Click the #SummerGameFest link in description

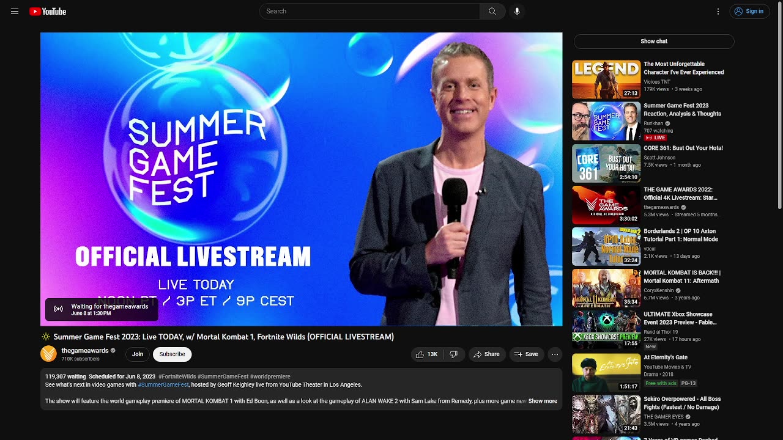pyautogui.click(x=163, y=385)
